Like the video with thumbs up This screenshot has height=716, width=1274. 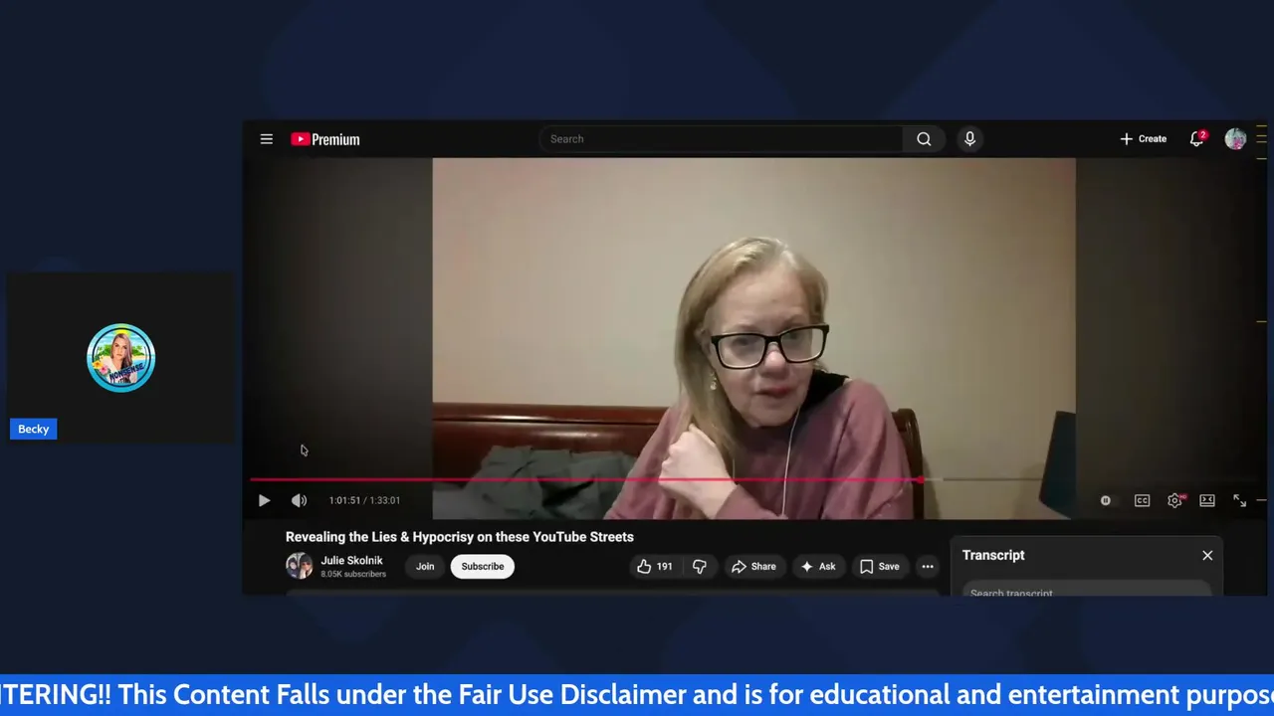click(655, 566)
